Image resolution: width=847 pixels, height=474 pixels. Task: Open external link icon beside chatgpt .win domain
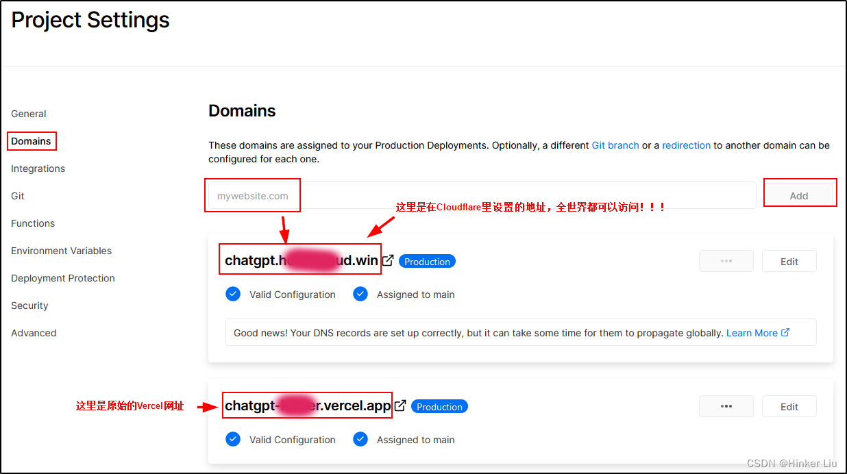pos(388,261)
